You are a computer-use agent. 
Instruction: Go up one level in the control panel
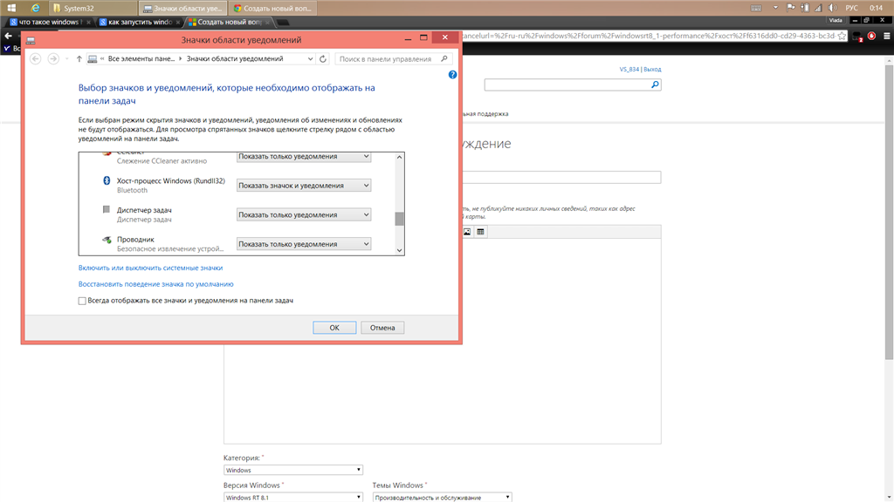coord(79,58)
